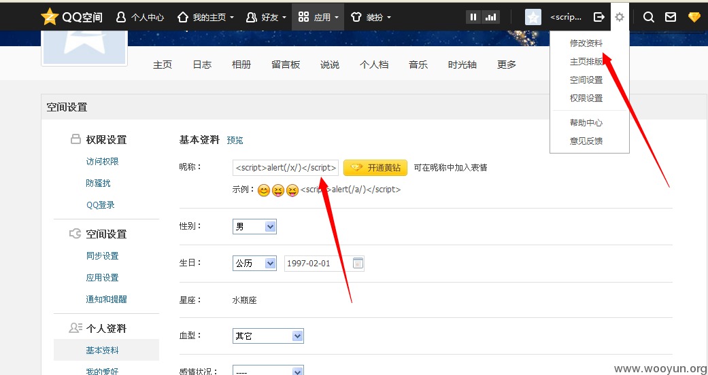Pause music with the pause icon
This screenshot has width=708, height=375.
(473, 17)
